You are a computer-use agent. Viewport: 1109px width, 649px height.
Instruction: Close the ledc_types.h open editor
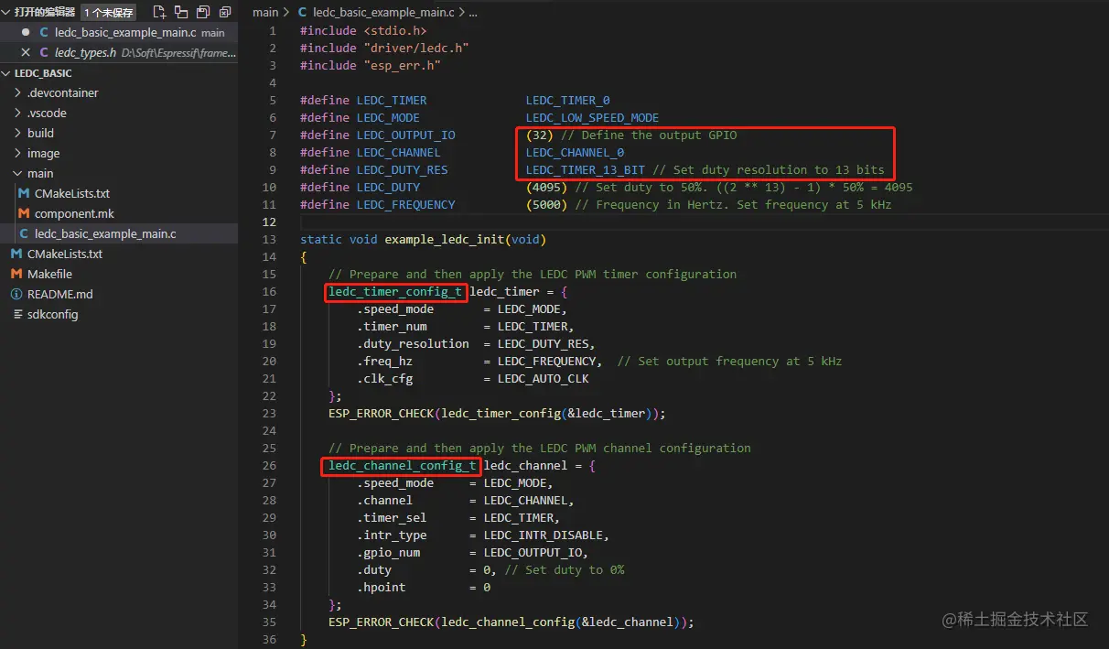coord(26,52)
